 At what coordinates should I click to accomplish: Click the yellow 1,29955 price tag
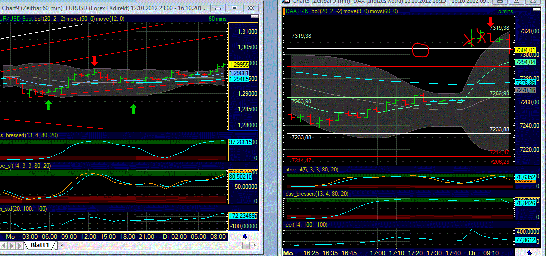point(239,64)
